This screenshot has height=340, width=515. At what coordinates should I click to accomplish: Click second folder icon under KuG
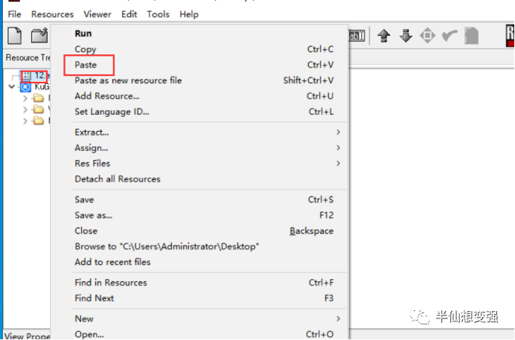click(39, 109)
